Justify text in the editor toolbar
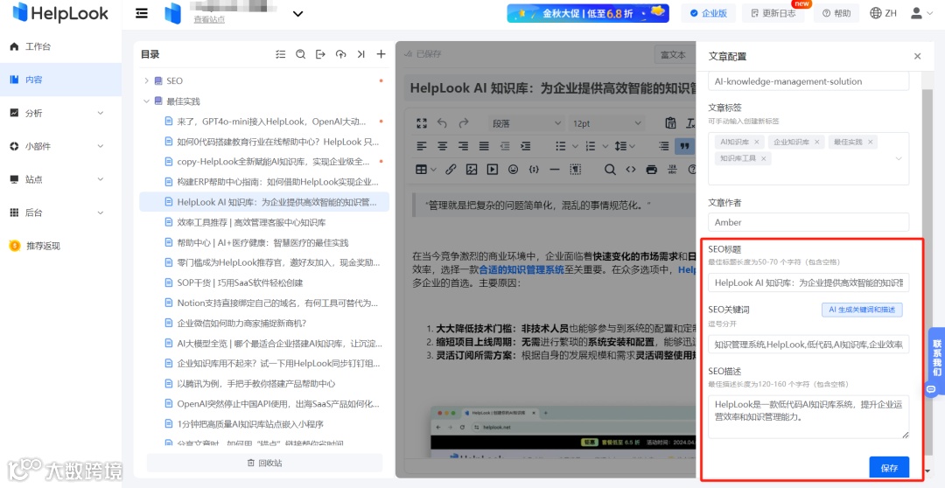This screenshot has width=945, height=488. (484, 146)
